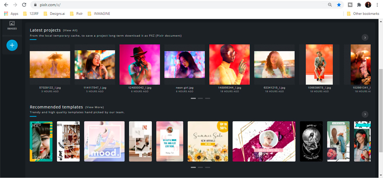Viewport: 383px width, 178px height.
Task: Open the Designs.ai bookmarks folder
Action: pos(54,14)
